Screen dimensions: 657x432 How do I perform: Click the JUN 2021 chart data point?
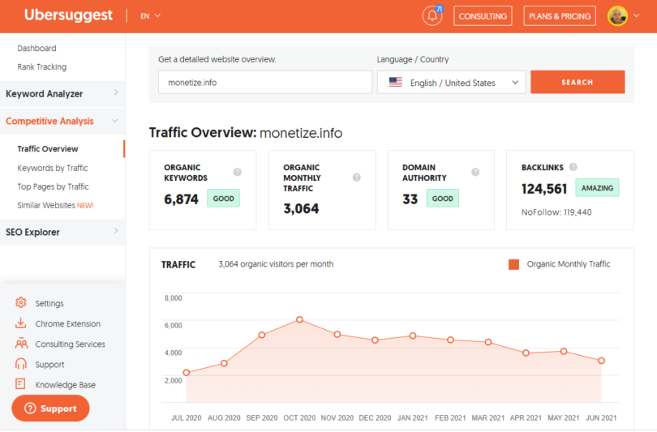(601, 361)
